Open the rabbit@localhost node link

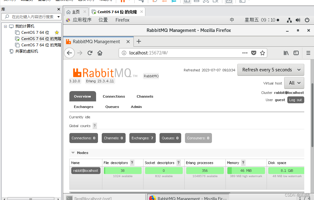[x=86, y=171]
